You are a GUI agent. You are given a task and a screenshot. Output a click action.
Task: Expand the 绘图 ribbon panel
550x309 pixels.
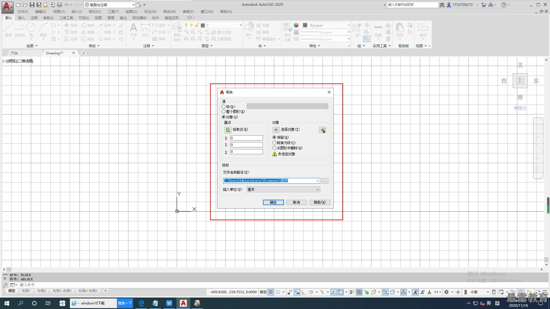tap(32, 46)
